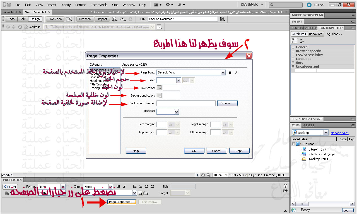357x214 pixels.
Task: Enable Live View mode
Action: click(x=85, y=19)
